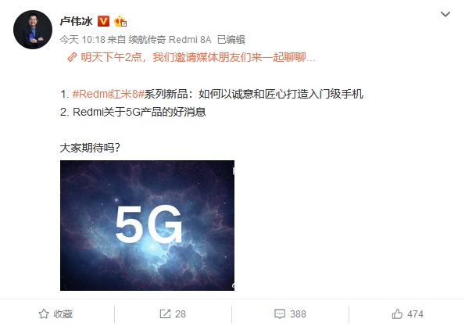Screen dimensions: 465x326
Task: Expand the post options chevron
Action: pyautogui.click(x=445, y=14)
